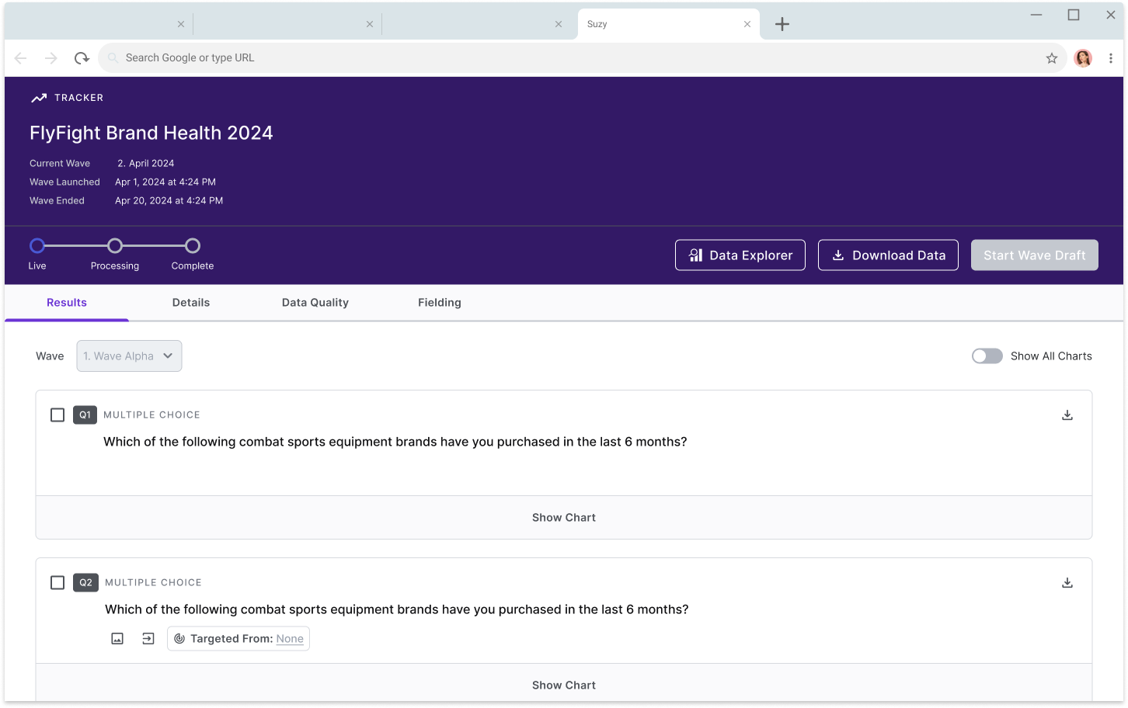
Task: Click the FlyFight Brand Health 2024 title
Action: (151, 133)
